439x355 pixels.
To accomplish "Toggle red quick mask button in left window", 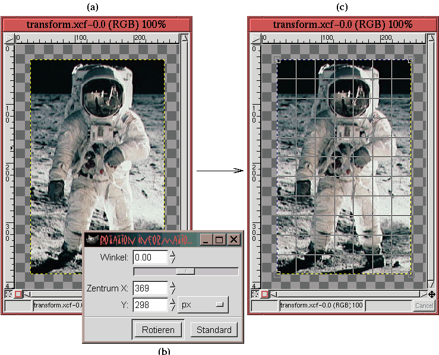I will point(18,294).
